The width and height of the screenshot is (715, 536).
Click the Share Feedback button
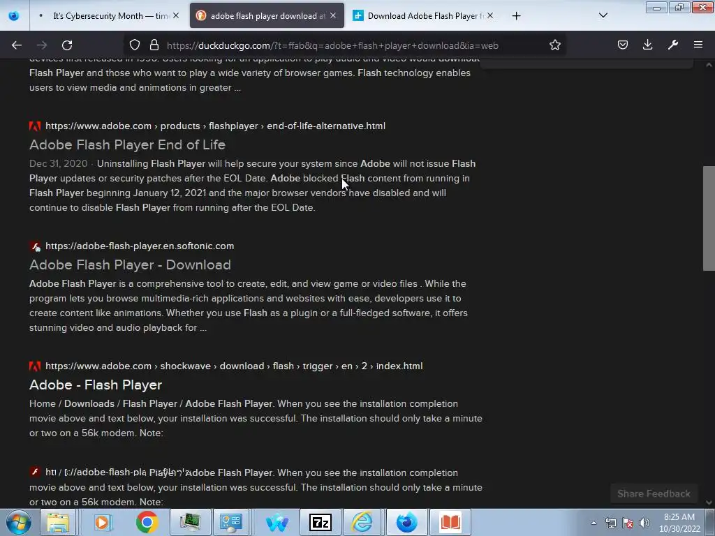point(654,493)
